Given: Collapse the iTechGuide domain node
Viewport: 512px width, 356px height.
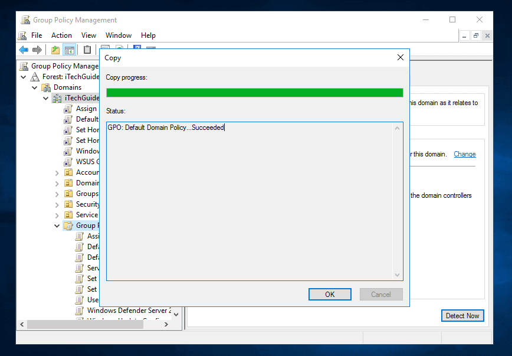Looking at the screenshot, I should tap(45, 97).
